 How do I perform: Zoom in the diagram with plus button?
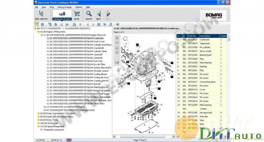(117, 38)
